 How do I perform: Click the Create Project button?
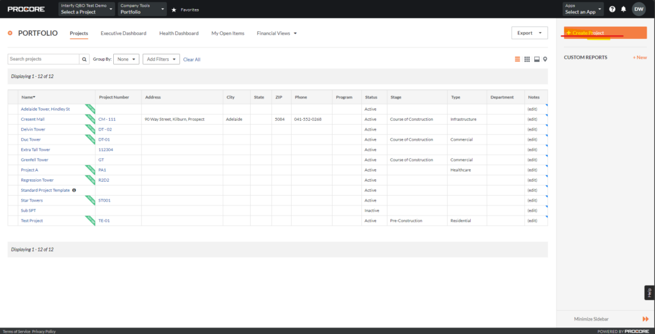(x=605, y=33)
